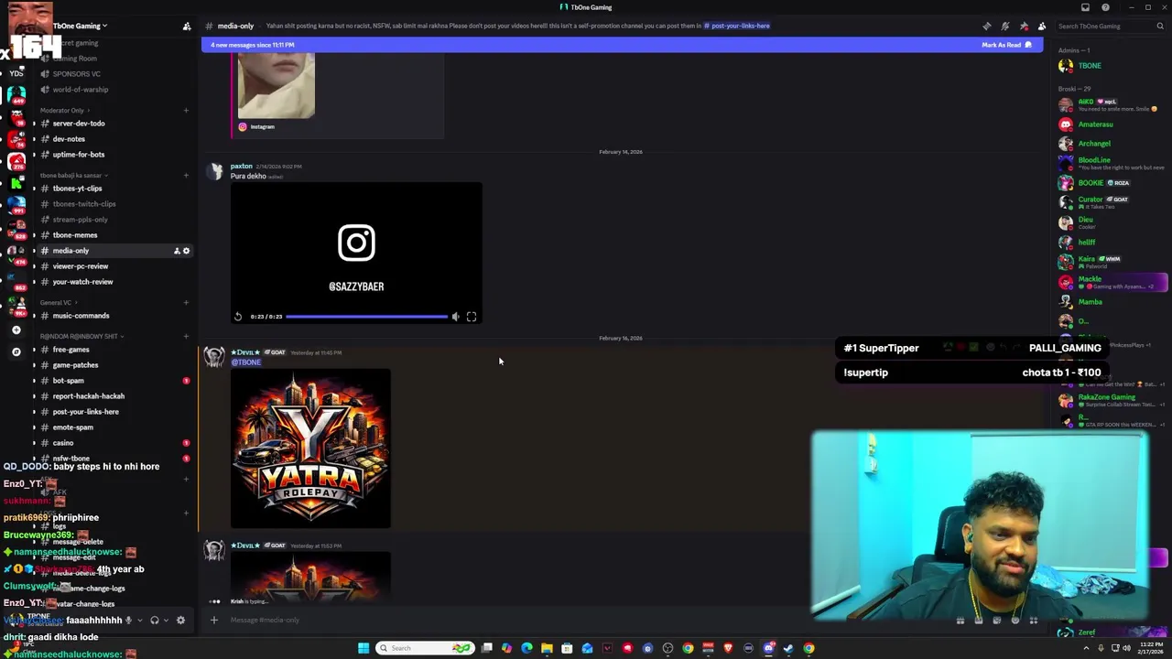Add a channel to General VC category

[x=186, y=302]
